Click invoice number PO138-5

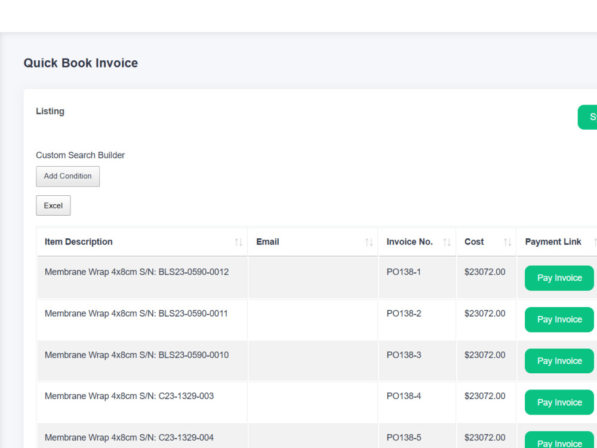click(x=404, y=438)
